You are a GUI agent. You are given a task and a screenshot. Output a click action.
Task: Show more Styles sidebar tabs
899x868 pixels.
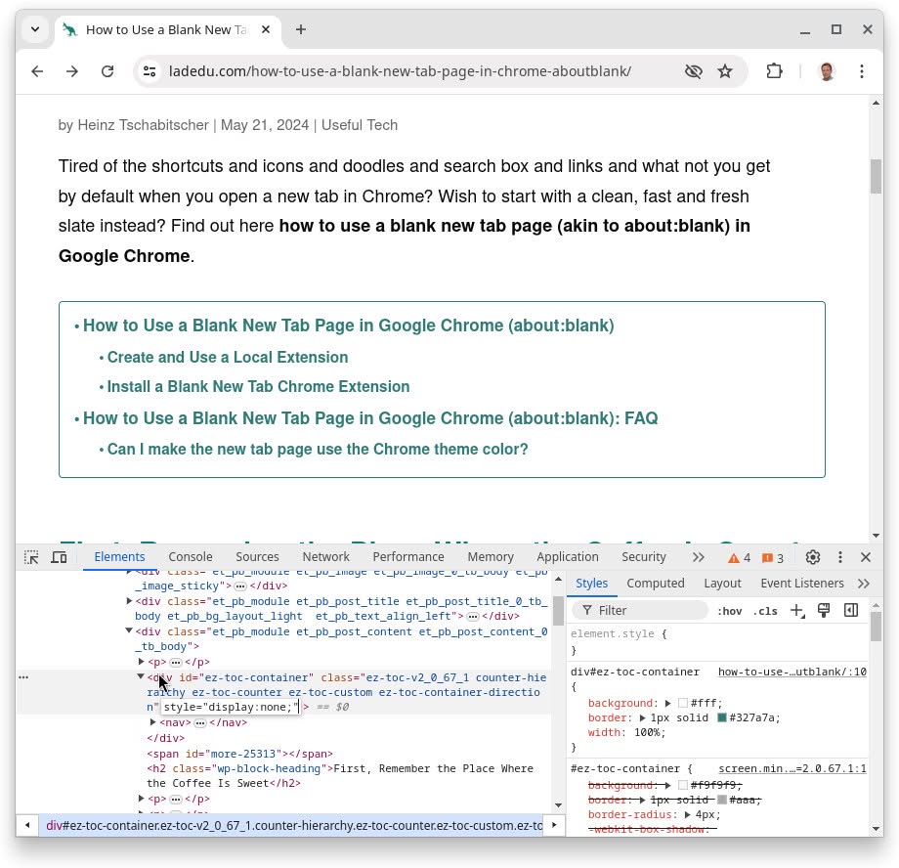click(x=864, y=583)
